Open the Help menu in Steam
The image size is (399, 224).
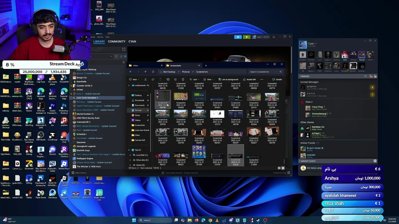(x=107, y=37)
